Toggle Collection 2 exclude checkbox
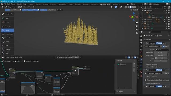 coord(164,11)
